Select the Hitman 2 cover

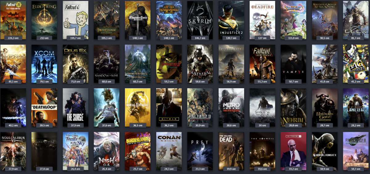[294, 151]
